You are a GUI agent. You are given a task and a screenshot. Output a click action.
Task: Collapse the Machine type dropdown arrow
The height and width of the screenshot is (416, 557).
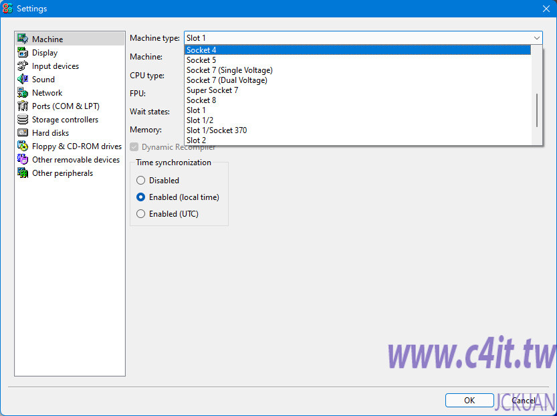(536, 38)
